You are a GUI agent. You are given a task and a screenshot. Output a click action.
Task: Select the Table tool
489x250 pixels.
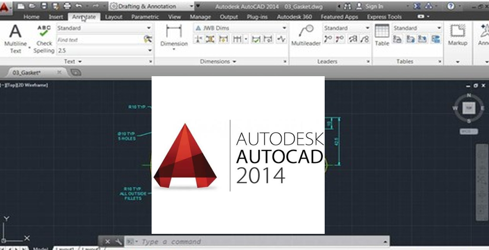(382, 35)
